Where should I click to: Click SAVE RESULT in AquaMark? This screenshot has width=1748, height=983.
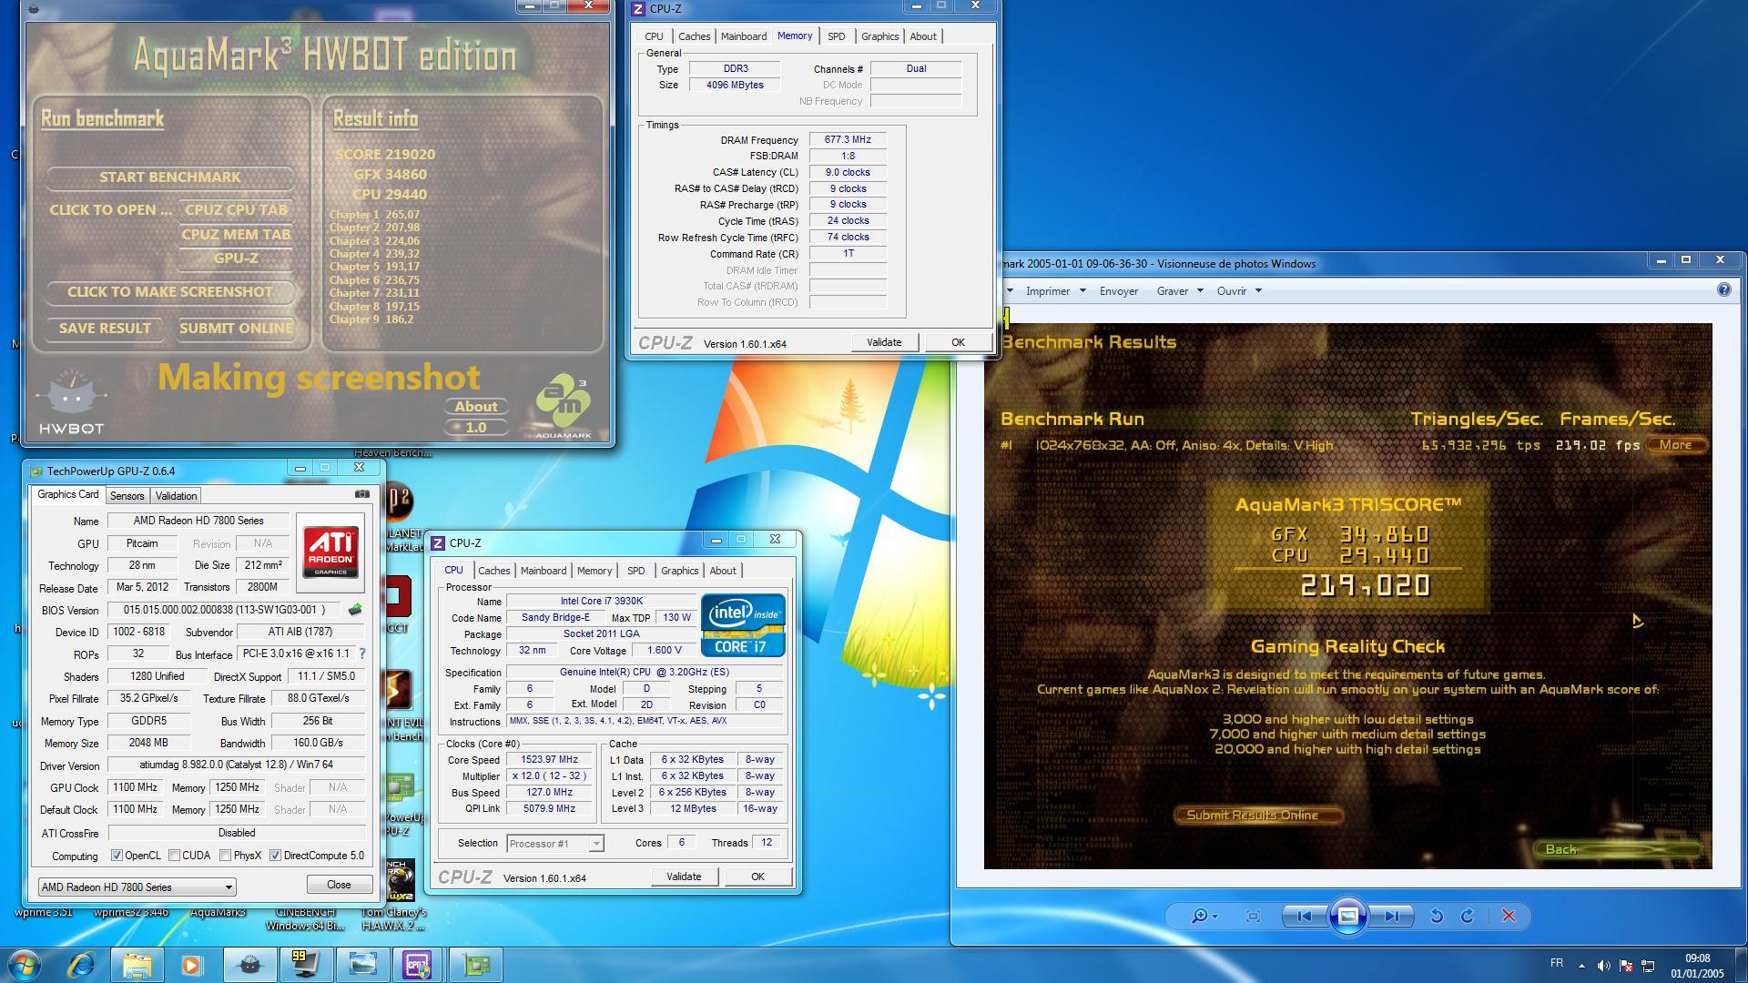[105, 329]
